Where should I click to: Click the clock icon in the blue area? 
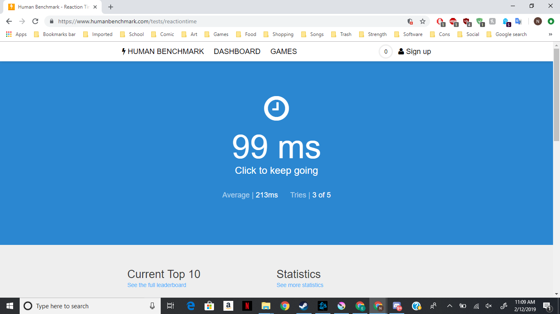point(276,108)
